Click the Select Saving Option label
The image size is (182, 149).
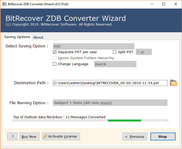27,46
